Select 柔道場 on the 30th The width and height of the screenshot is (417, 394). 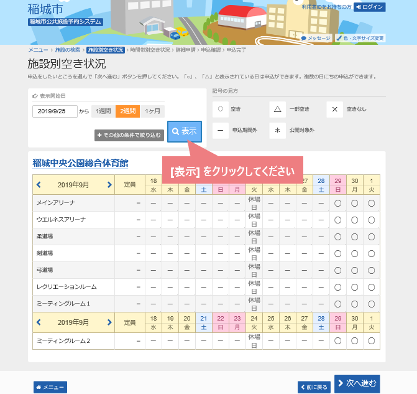tap(354, 237)
